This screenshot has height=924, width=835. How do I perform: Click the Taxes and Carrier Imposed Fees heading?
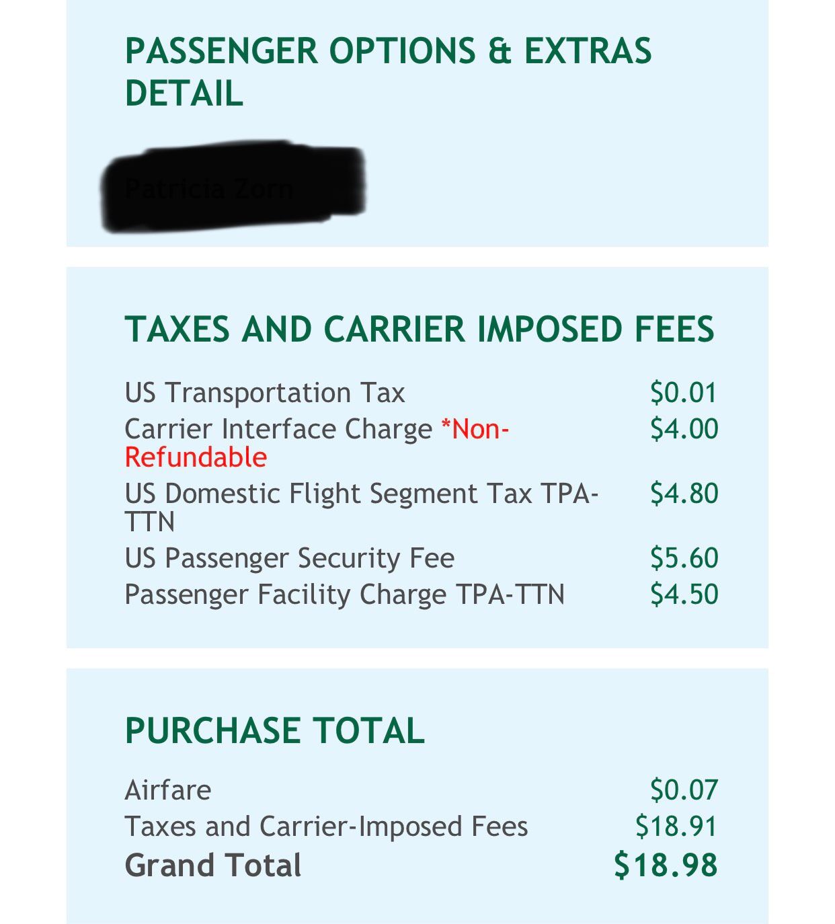(x=420, y=329)
